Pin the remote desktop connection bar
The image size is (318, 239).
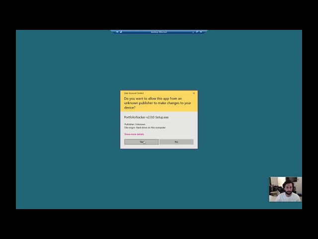click(117, 32)
